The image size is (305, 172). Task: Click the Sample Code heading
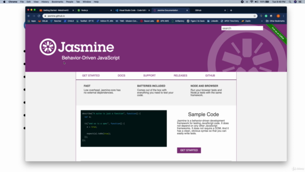[203, 114]
